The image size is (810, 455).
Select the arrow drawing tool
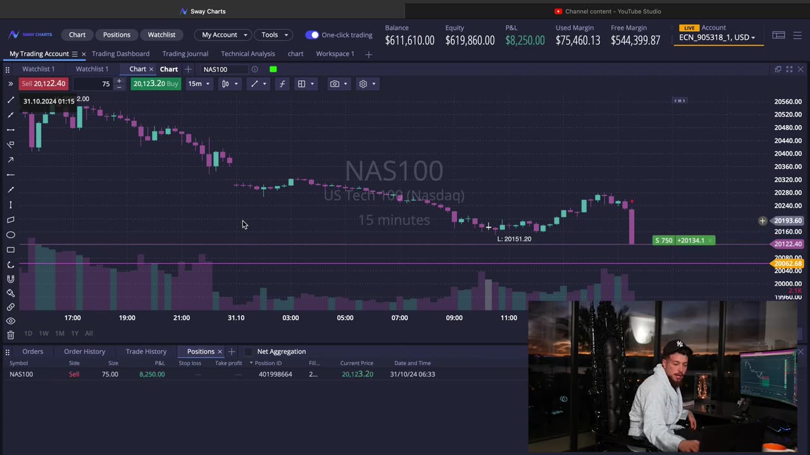[11, 160]
